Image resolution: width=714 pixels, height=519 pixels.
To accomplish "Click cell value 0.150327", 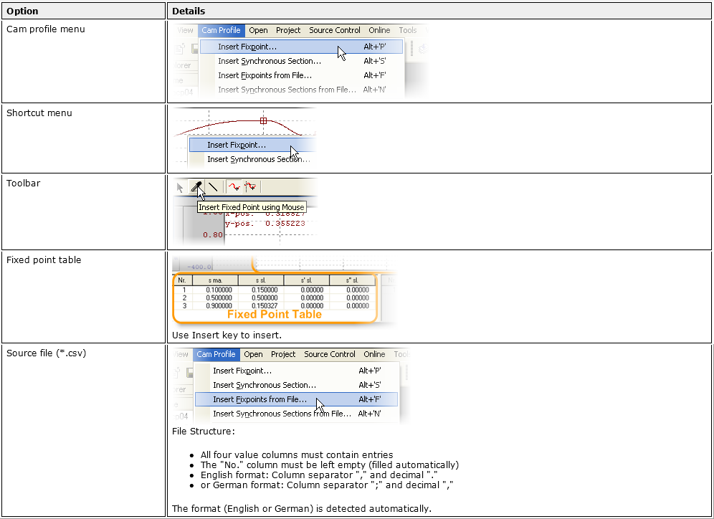I will tap(265, 305).
